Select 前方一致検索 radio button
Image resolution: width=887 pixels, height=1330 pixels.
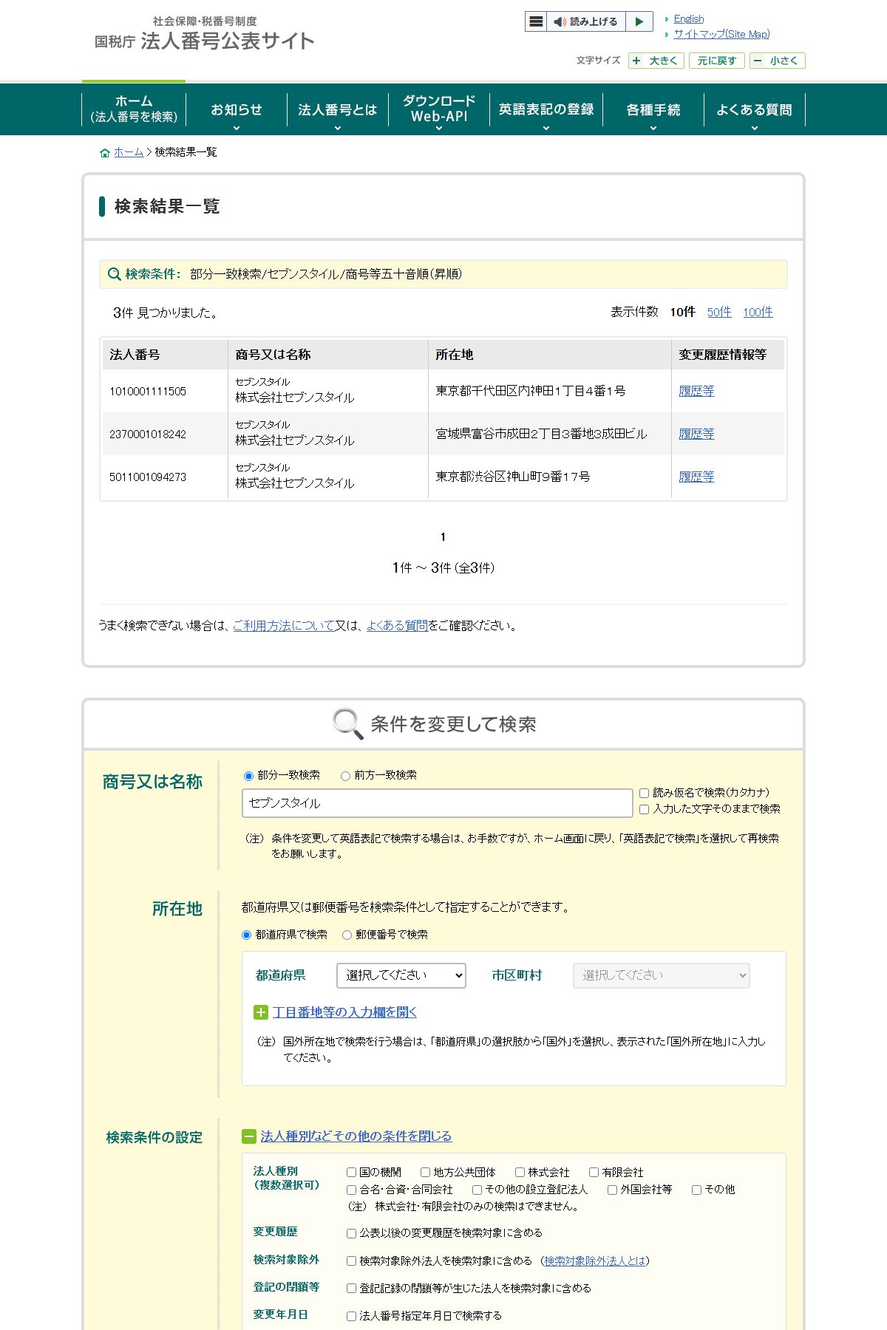pyautogui.click(x=345, y=776)
